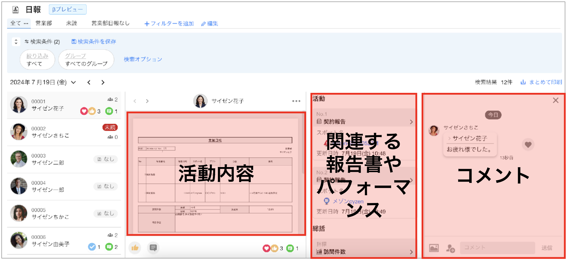Open the detail panel three-dot menu

point(296,101)
